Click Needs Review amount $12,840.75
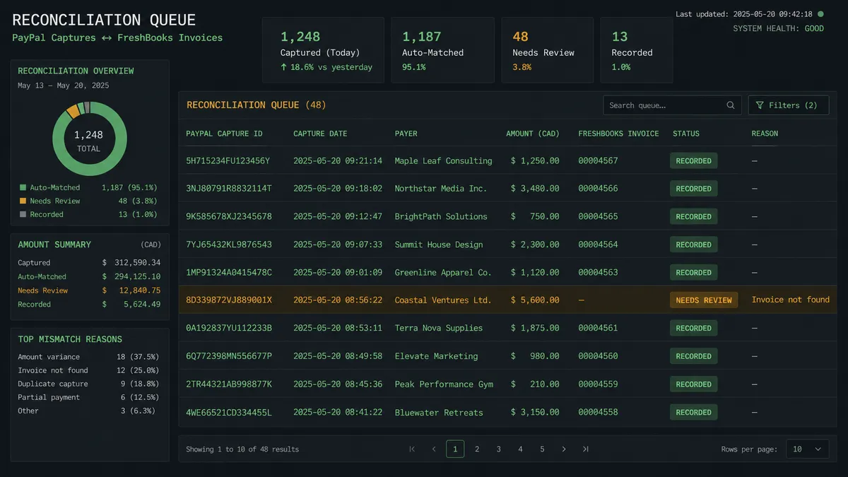The image size is (848, 477). (131, 290)
